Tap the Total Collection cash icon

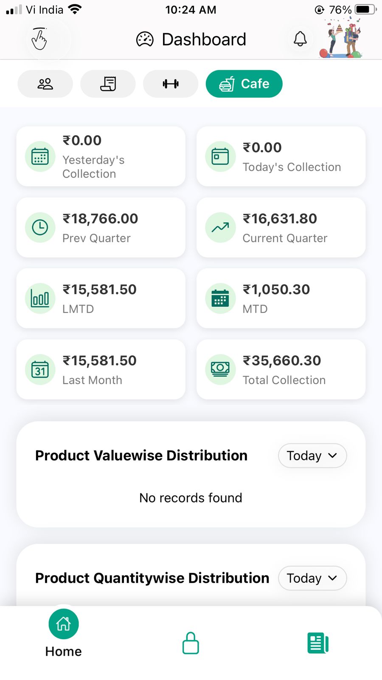click(220, 369)
